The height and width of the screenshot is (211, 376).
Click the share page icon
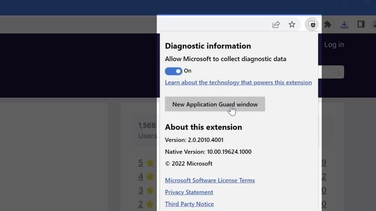point(276,25)
